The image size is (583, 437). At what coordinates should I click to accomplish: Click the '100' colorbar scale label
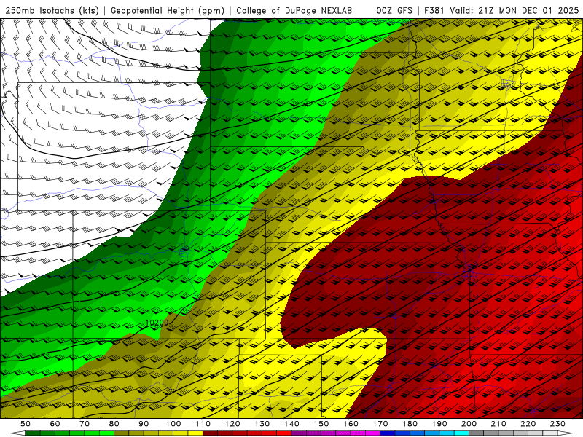[173, 424]
